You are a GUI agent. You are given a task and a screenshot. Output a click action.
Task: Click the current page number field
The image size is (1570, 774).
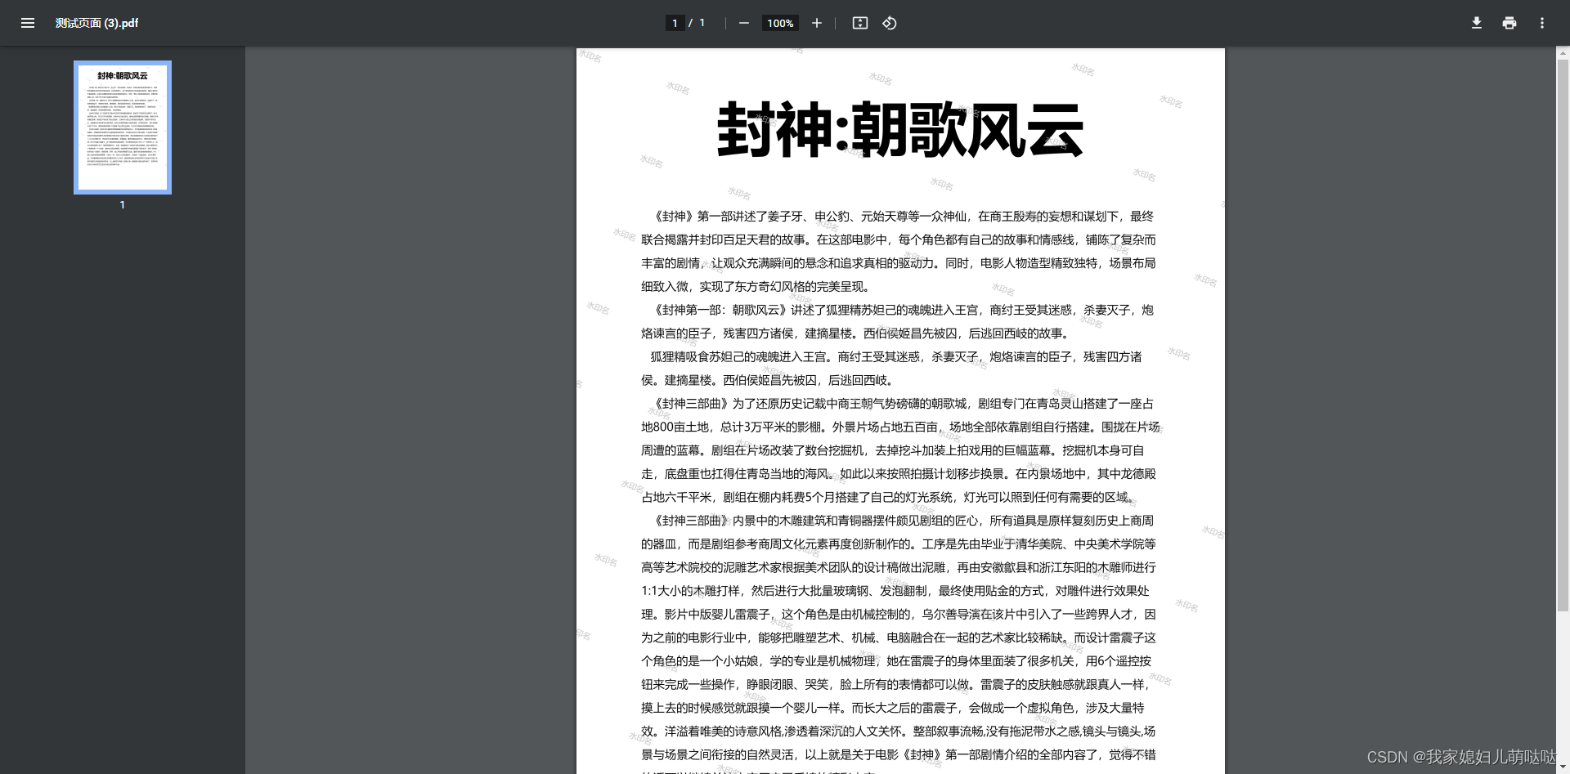click(x=675, y=23)
